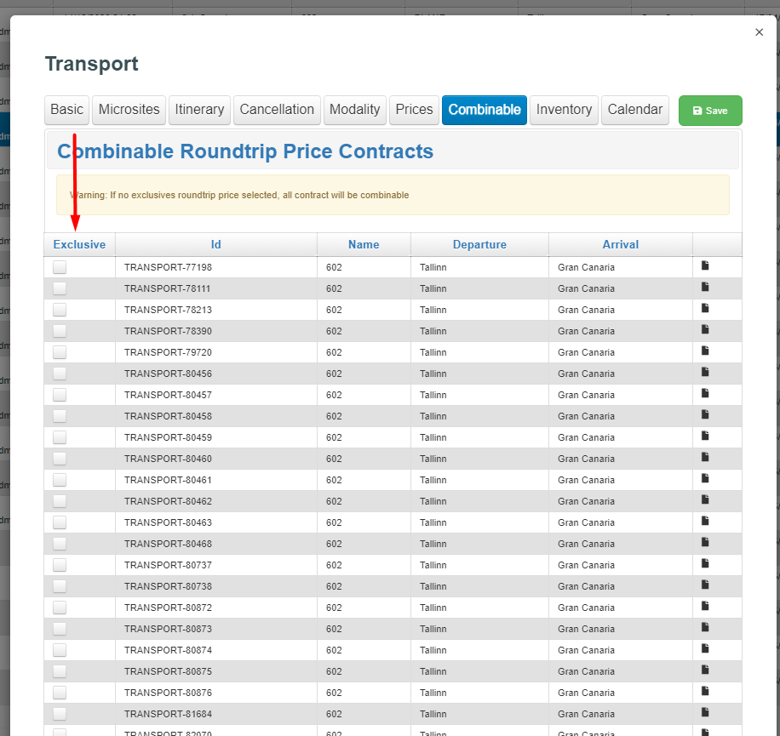Viewport: 780px width, 736px height.
Task: Sort by the Id column header
Action: tap(215, 245)
